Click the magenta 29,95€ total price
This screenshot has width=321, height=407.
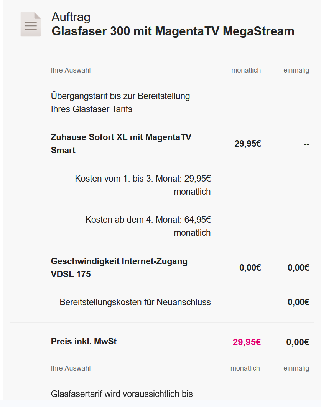point(247,342)
